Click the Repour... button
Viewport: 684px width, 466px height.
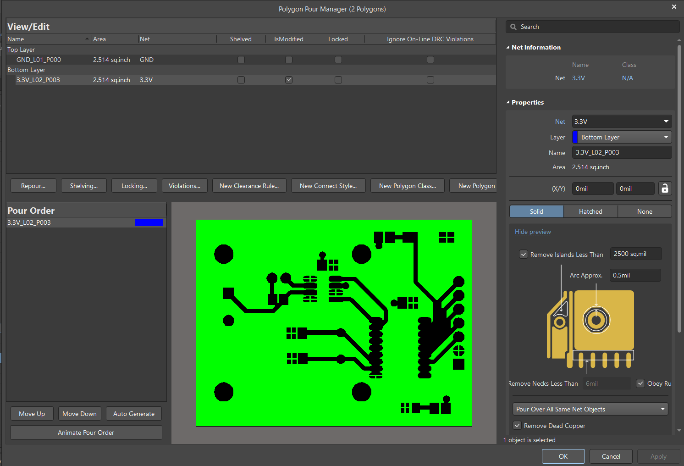tap(33, 186)
